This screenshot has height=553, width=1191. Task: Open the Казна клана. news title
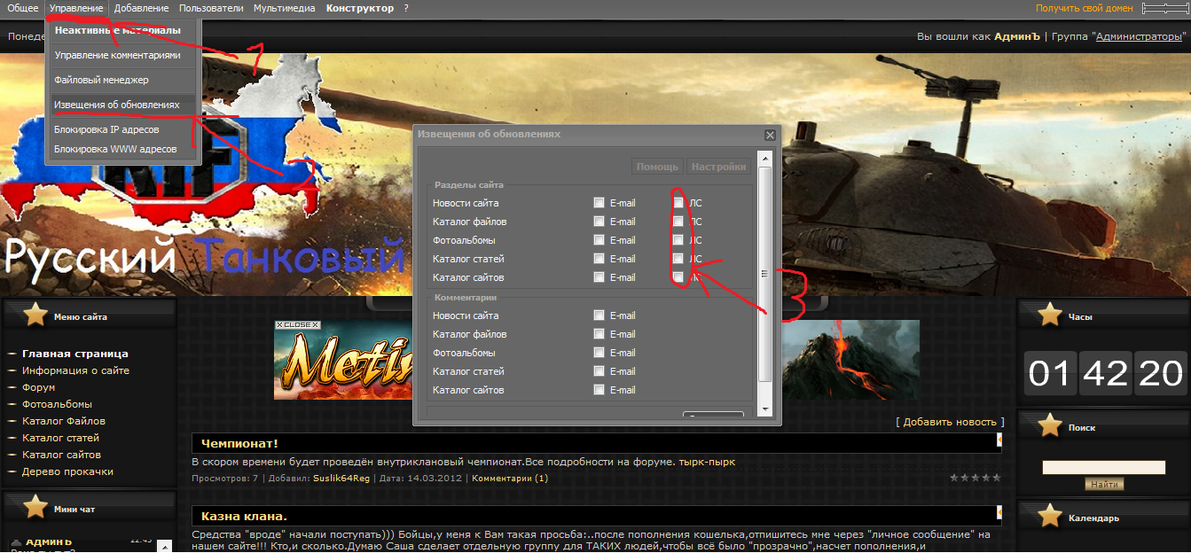coord(244,516)
